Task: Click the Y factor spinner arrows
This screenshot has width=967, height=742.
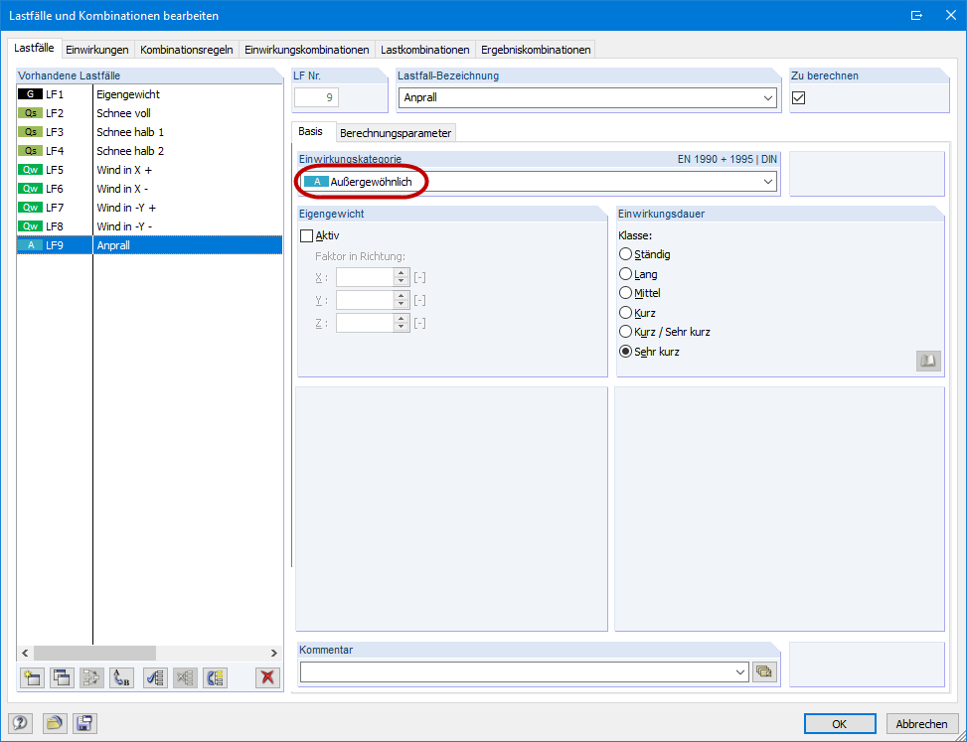Action: (x=401, y=300)
